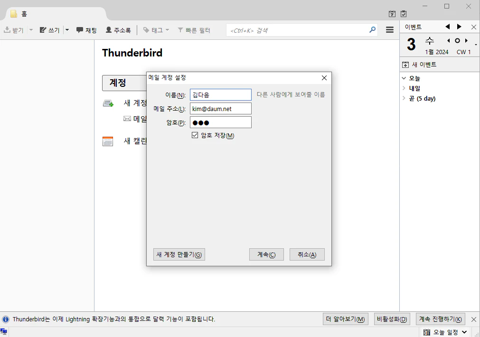The image size is (480, 337).
Task: Click the 1월 2024 date text
Action: click(x=436, y=52)
